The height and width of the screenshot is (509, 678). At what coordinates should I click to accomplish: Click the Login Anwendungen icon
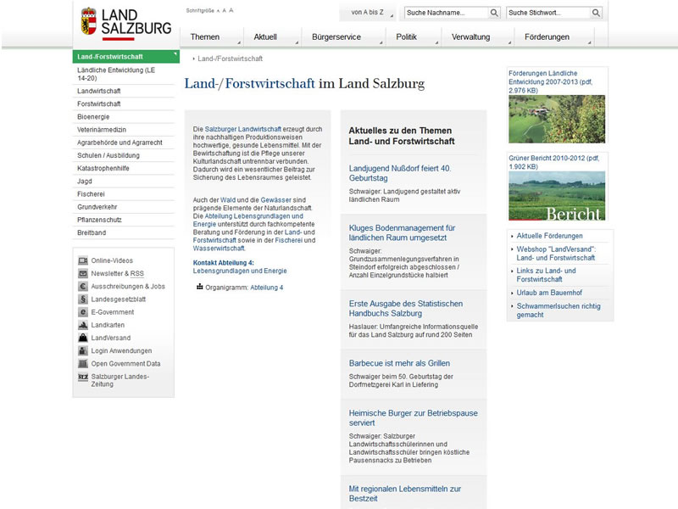point(83,350)
